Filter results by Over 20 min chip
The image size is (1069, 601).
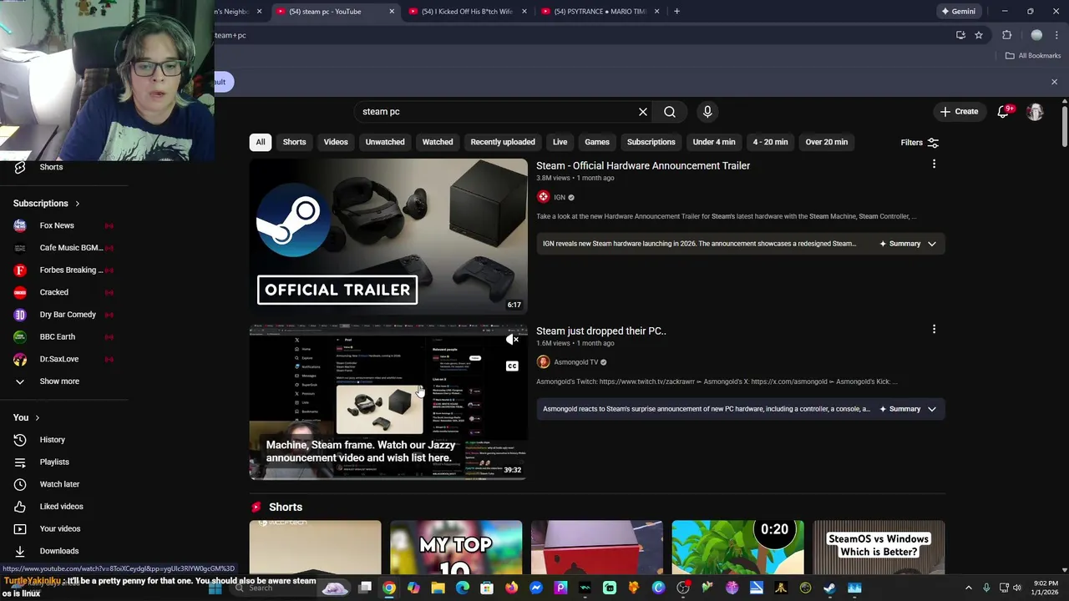(x=827, y=142)
